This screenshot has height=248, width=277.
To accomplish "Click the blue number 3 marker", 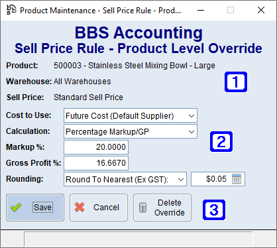I will click(214, 210).
